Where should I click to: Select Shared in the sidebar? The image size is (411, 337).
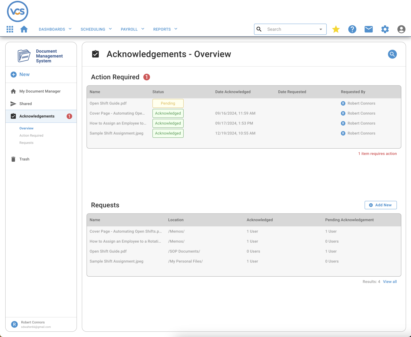(x=25, y=104)
